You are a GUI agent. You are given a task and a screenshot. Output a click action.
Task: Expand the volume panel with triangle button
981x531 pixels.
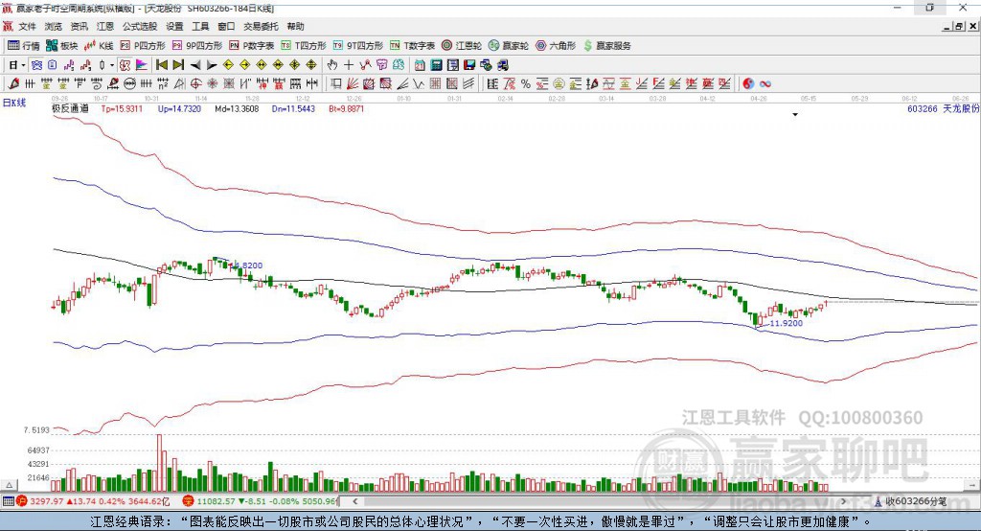[9, 485]
